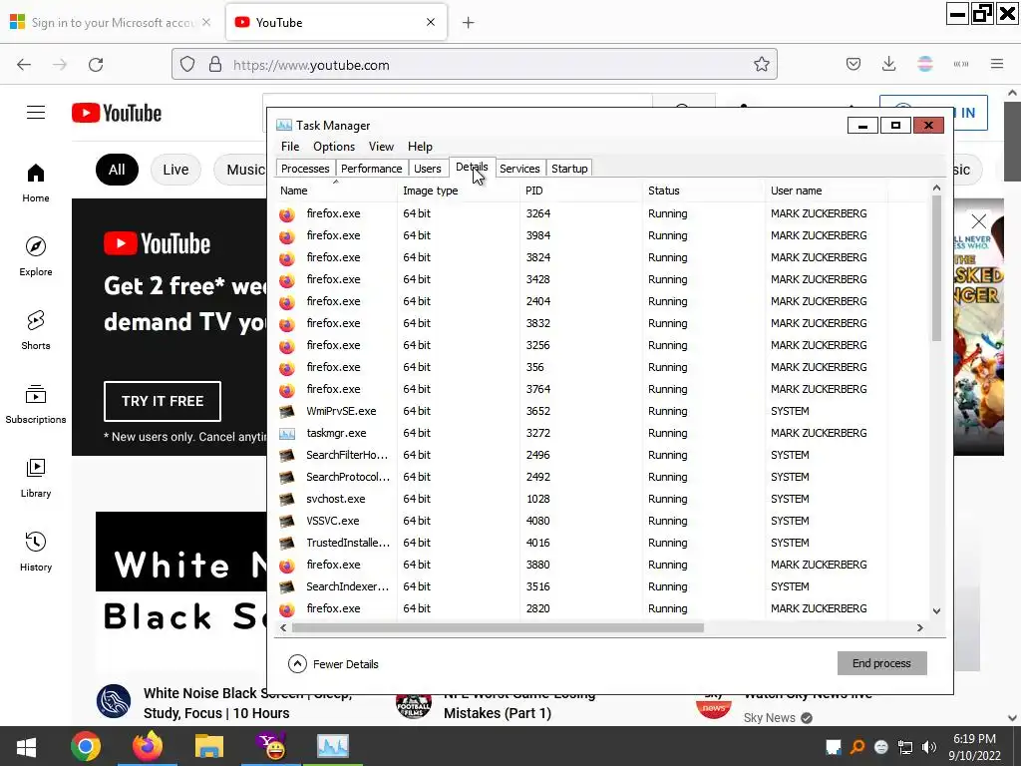The width and height of the screenshot is (1021, 766).
Task: Select the TrustedInstaller process row
Action: pos(602,543)
